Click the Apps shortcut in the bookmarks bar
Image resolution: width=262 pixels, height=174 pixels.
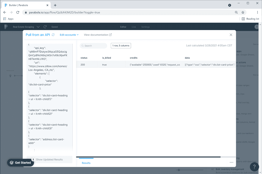pos(8,19)
